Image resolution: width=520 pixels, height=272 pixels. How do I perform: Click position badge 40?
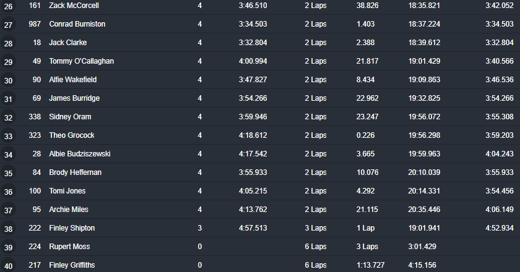(8, 266)
